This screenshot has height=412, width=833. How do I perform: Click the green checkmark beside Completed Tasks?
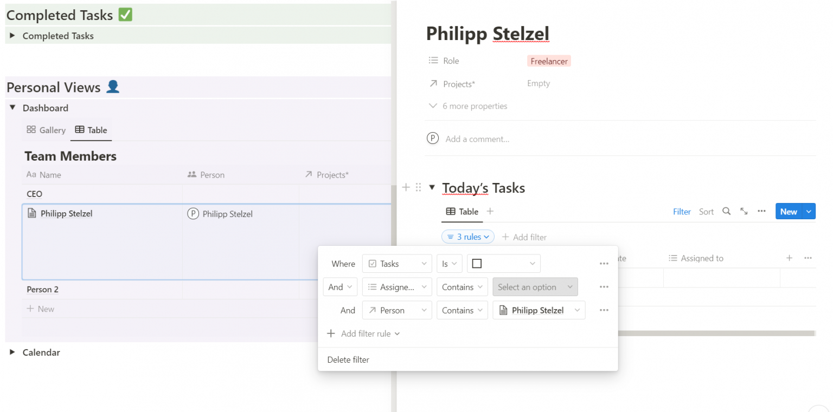pyautogui.click(x=125, y=15)
